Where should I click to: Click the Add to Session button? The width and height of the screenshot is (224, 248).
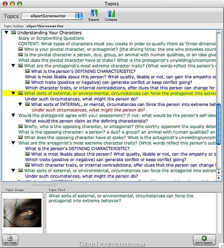[x=204, y=240]
